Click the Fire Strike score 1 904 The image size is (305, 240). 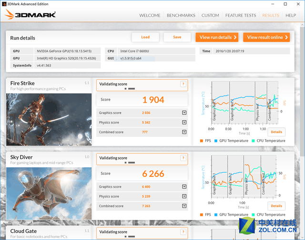(x=153, y=100)
